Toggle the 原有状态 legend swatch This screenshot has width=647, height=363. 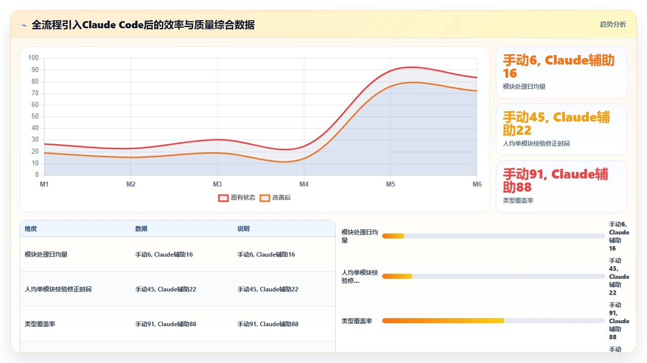tap(223, 198)
